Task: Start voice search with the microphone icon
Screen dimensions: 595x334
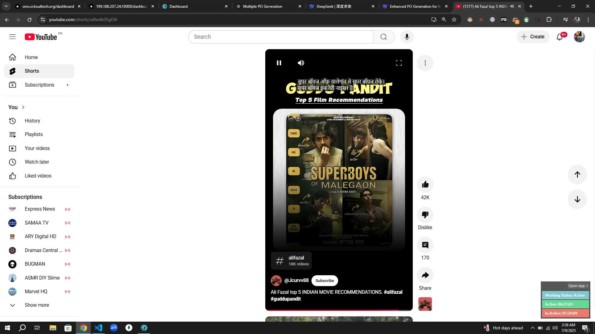Action: [x=407, y=37]
